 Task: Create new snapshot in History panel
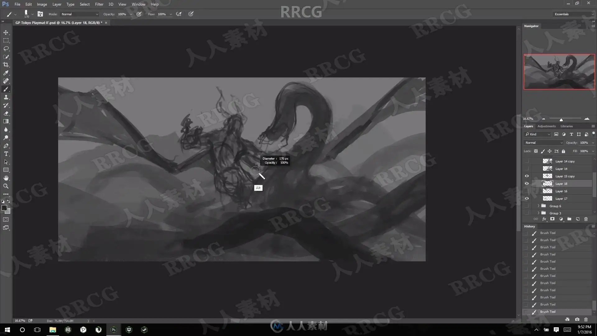(577, 320)
